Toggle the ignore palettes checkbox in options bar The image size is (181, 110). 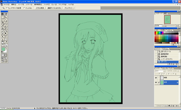pyautogui.click(x=24, y=8)
